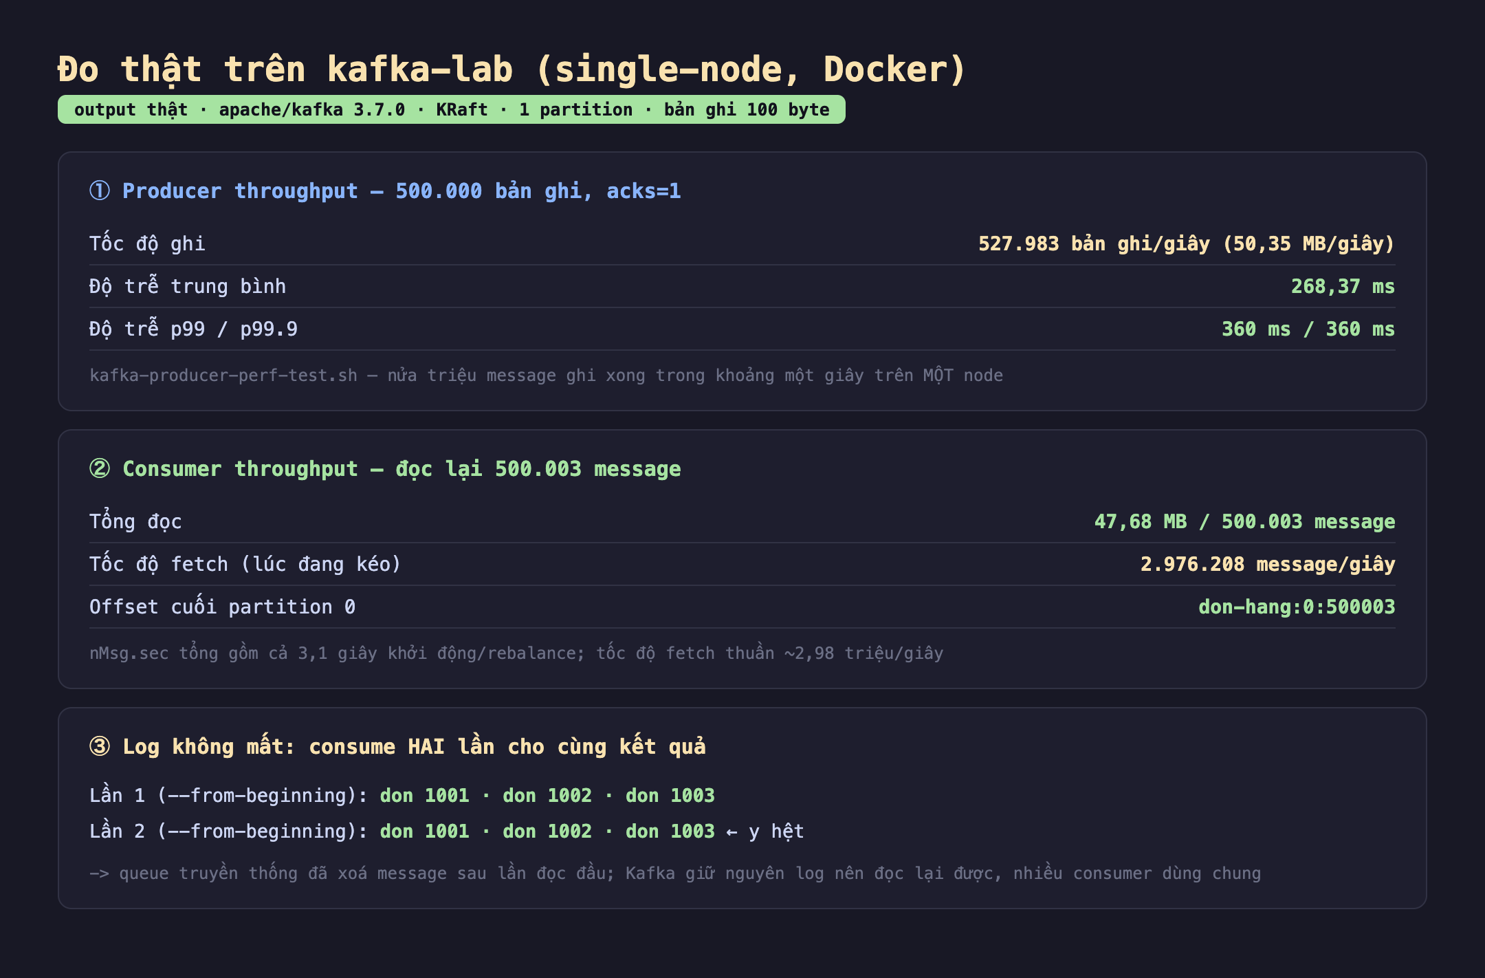This screenshot has height=978, width=1485.
Task: Click the value '47,68 MB / 500.003 message'
Action: tap(1244, 521)
